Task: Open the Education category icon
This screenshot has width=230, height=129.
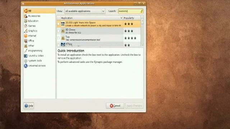Action: pos(26,21)
